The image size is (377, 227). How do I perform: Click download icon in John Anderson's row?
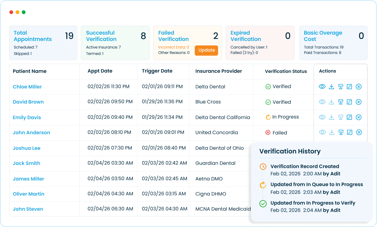[332, 132]
